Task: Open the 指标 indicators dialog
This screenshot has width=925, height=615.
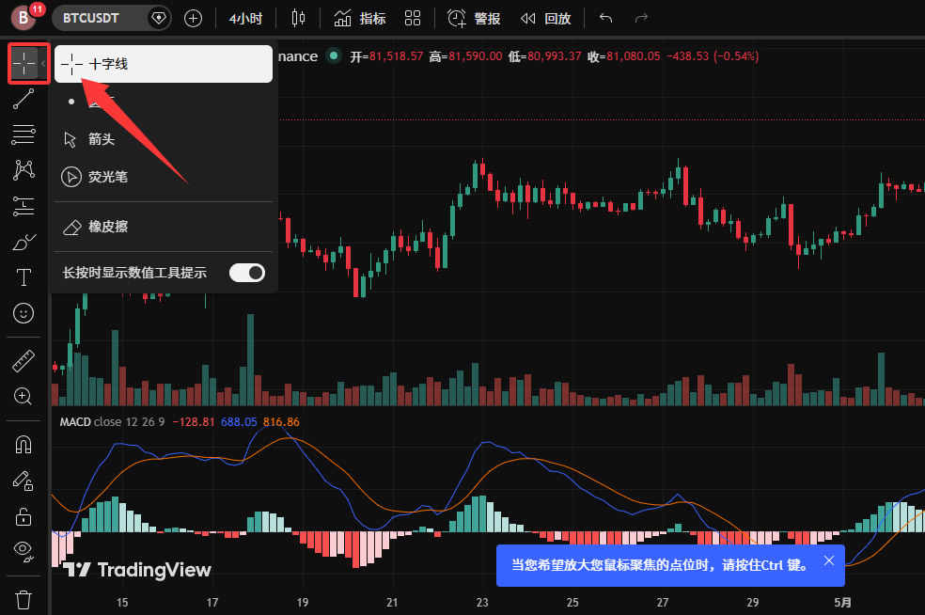Action: [x=360, y=18]
